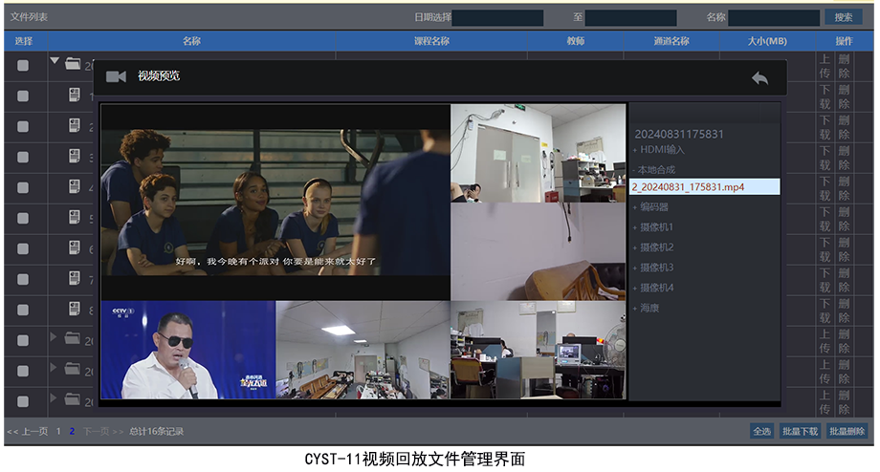Viewport: 880px width, 472px height.
Task: Collapse the first folder with the triangle
Action: point(55,63)
